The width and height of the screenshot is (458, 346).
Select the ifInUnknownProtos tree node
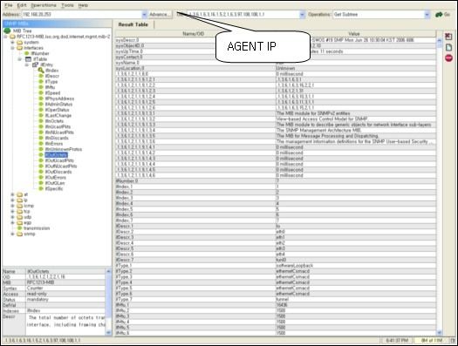click(x=64, y=149)
